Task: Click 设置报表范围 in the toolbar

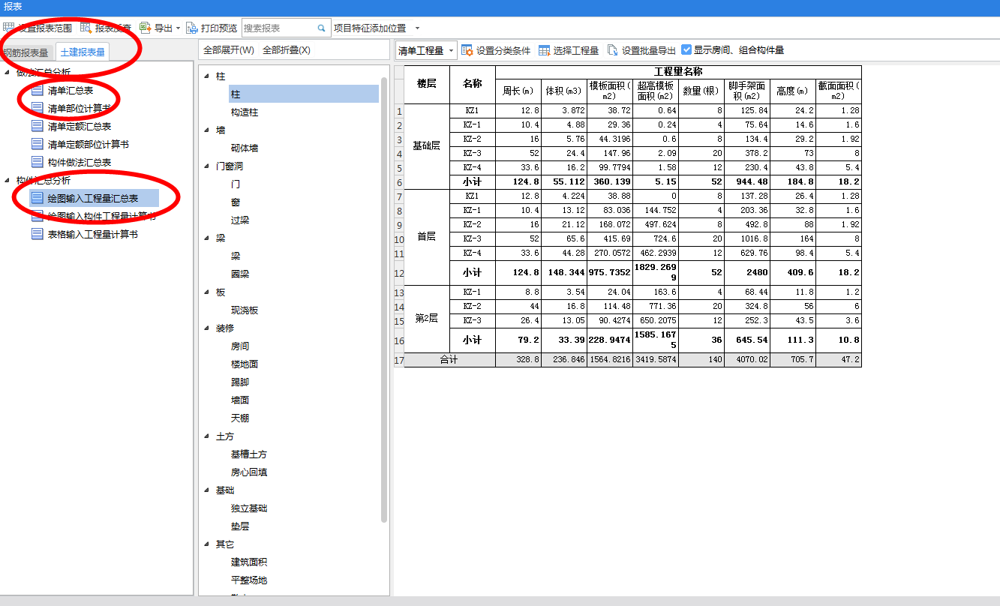Action: tap(38, 28)
